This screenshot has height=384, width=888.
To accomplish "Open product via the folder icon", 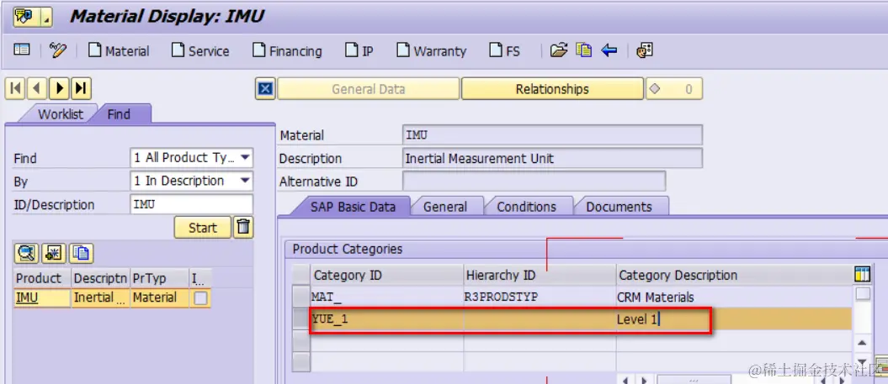I will click(558, 50).
